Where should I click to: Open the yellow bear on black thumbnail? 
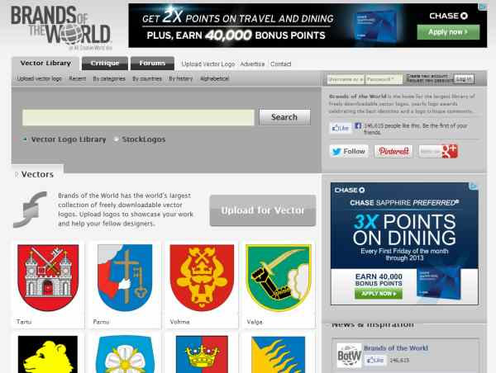[48, 354]
